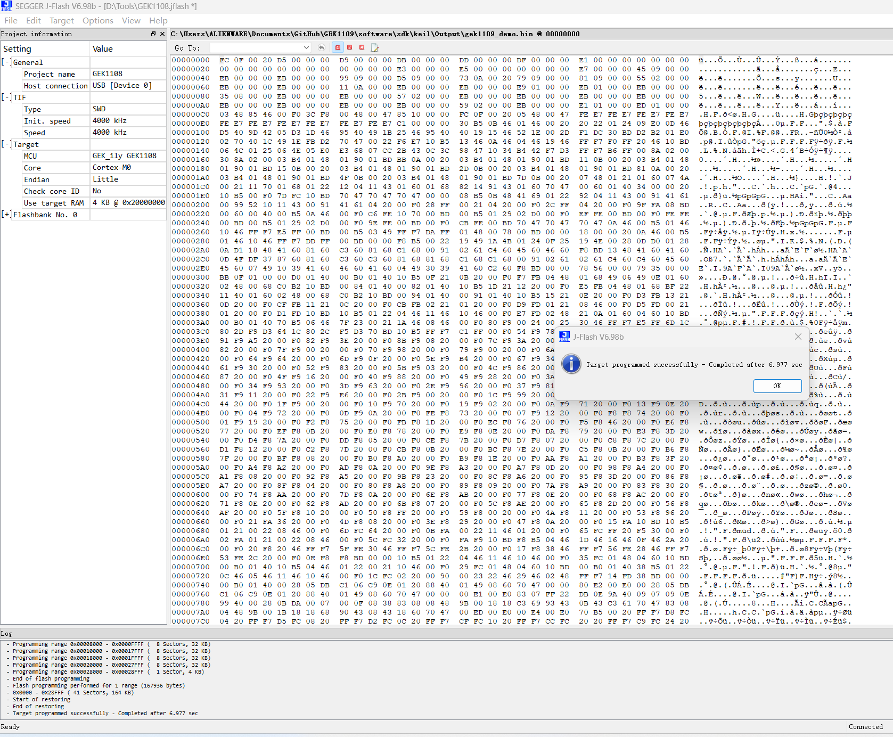Screen dimensions: 893x737
Task: Click the GEK1108 project name value
Action: point(108,74)
